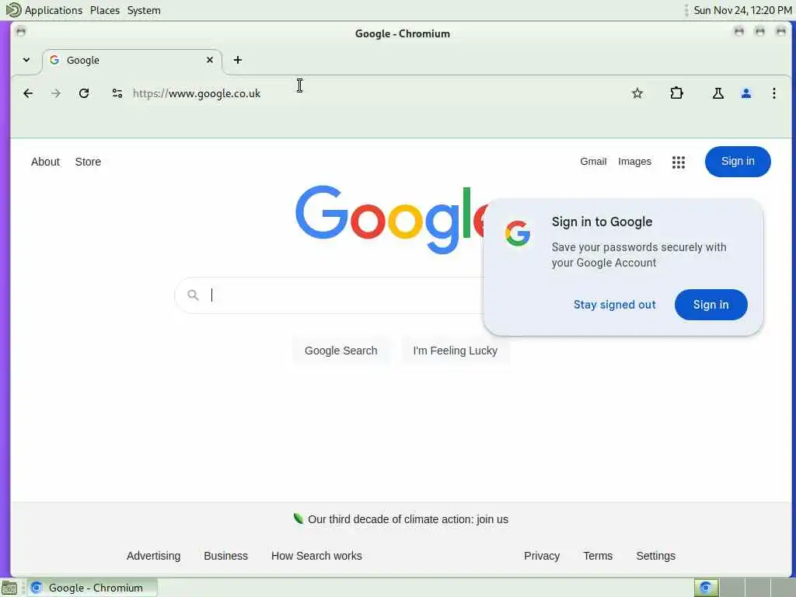Open Chrome Labs flask icon
This screenshot has height=597, width=796.
point(717,93)
